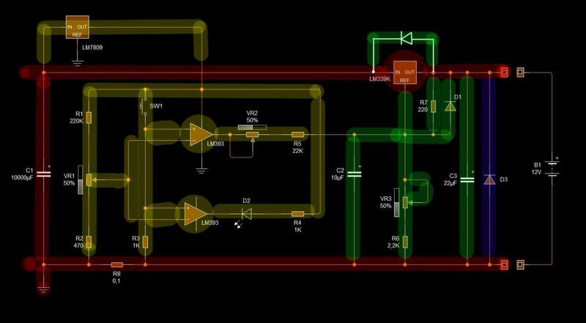Click the ground symbol below LM7809
The width and height of the screenshot is (586, 323).
[x=77, y=62]
